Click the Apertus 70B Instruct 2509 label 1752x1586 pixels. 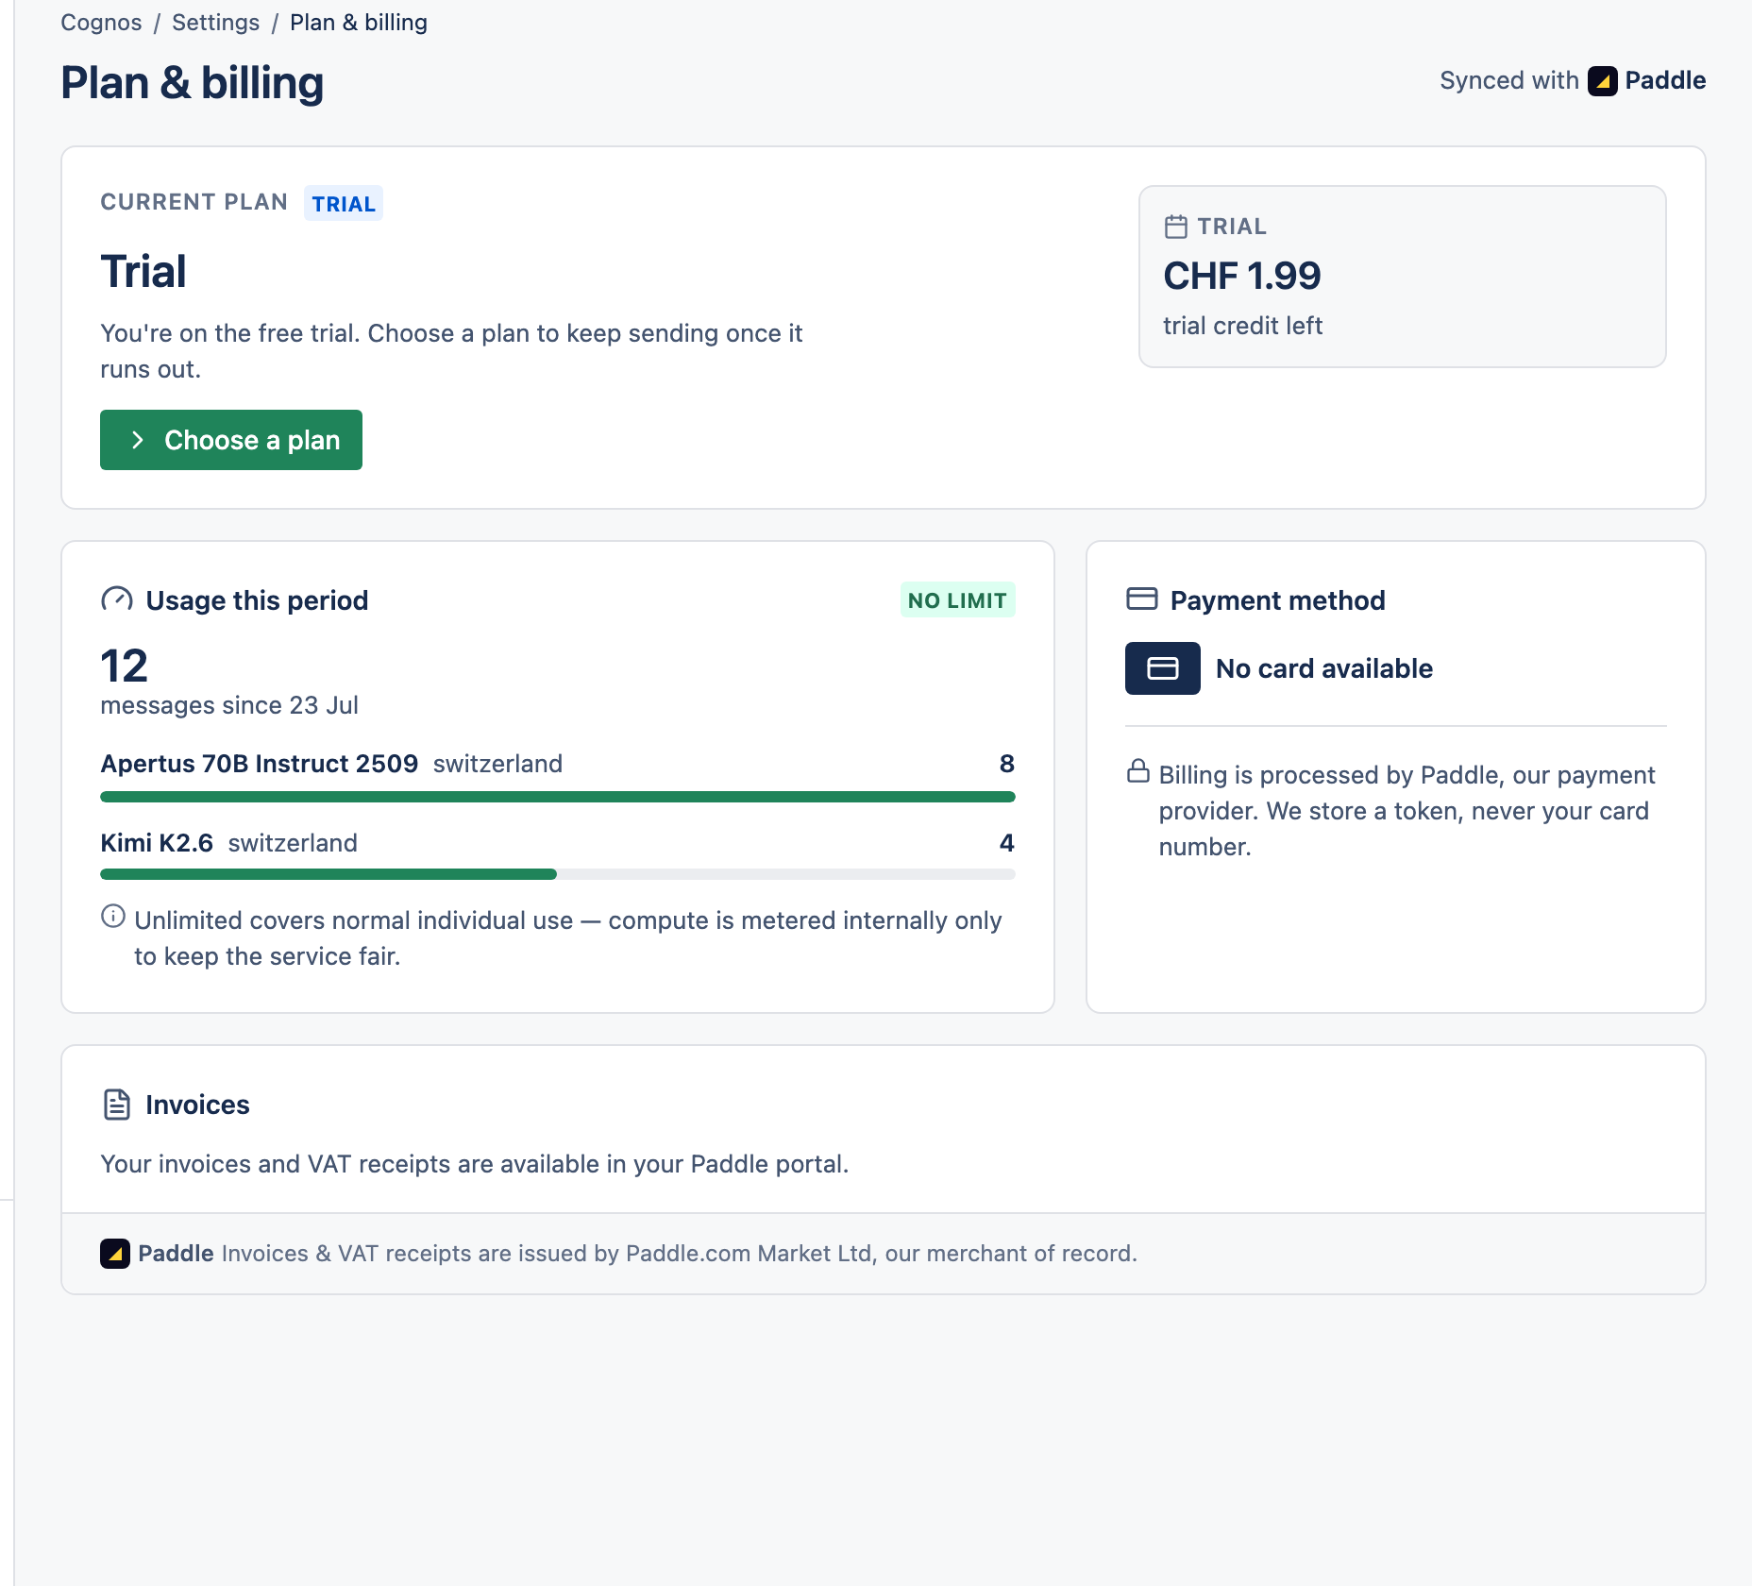(260, 764)
